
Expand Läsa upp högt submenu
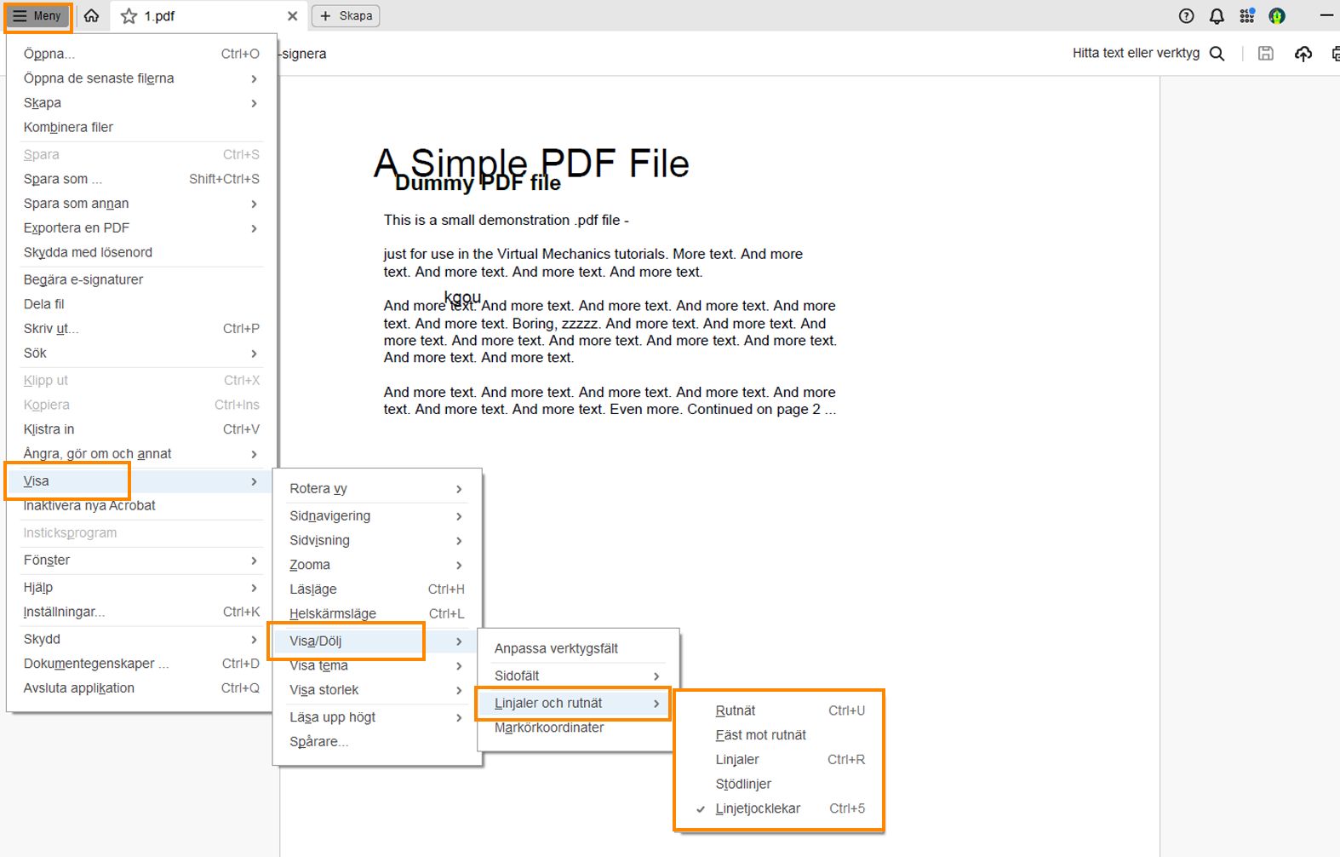pyautogui.click(x=377, y=717)
